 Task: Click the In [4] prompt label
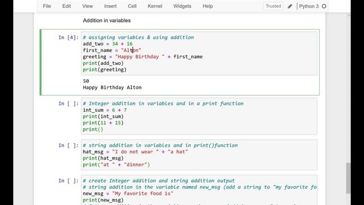point(68,38)
